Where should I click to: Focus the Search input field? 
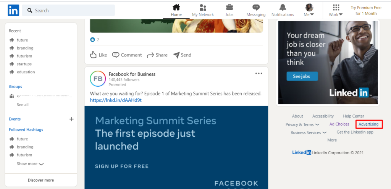pyautogui.click(x=68, y=10)
